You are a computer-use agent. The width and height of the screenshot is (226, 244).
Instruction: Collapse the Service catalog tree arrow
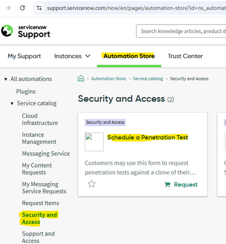[12, 104]
